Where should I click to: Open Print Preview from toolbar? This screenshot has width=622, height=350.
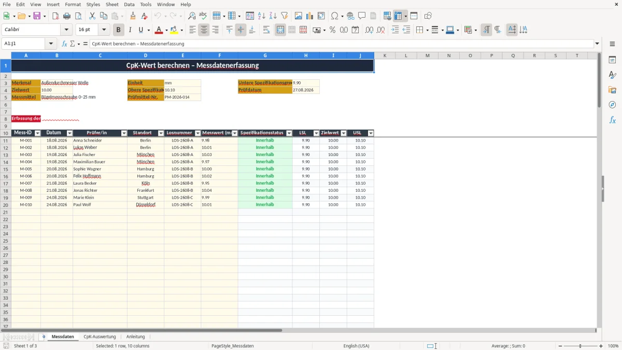click(x=79, y=16)
